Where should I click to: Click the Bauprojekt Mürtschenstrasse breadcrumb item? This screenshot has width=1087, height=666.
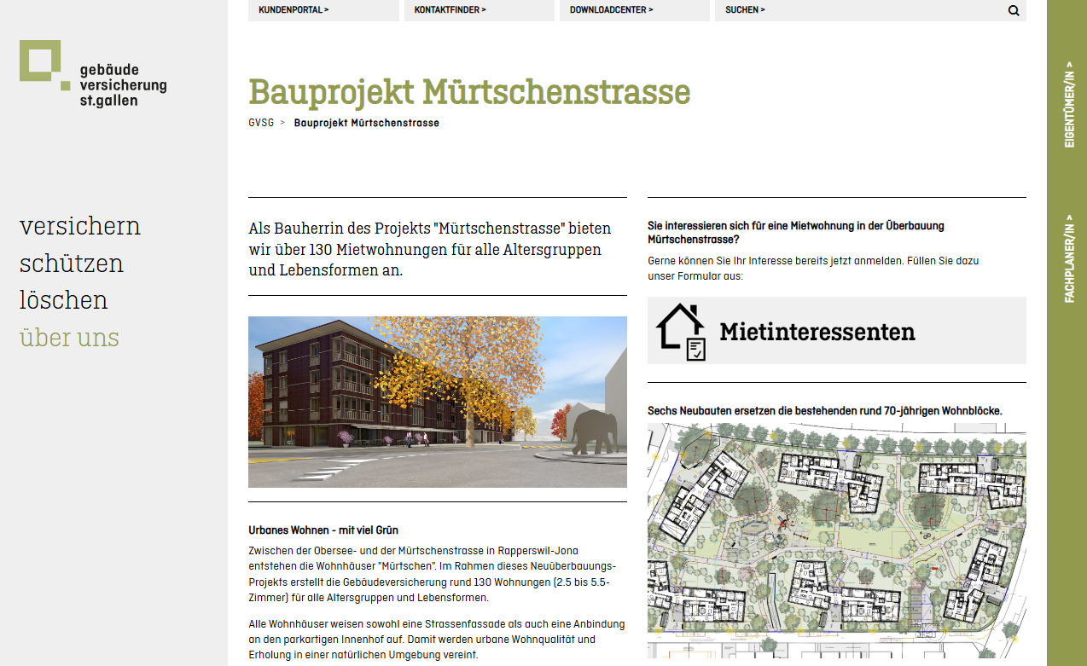366,123
